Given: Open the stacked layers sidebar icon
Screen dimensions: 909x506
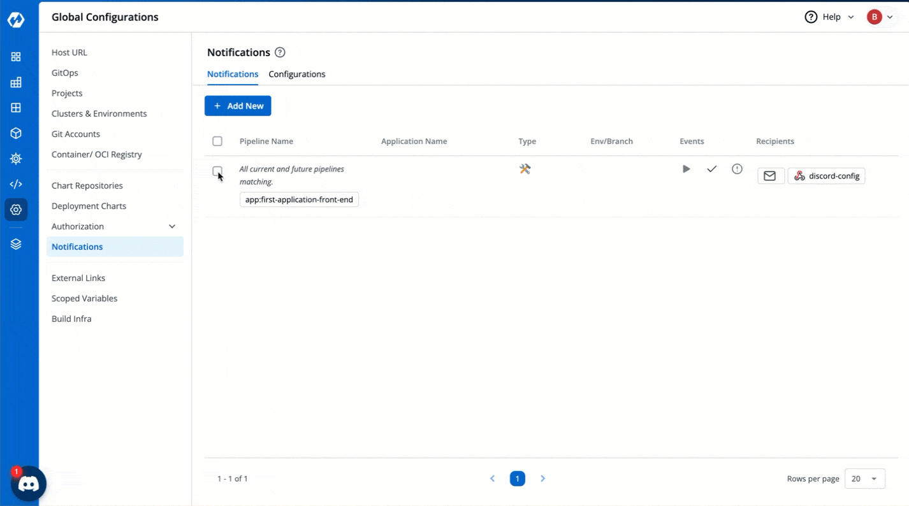Looking at the screenshot, I should point(16,244).
